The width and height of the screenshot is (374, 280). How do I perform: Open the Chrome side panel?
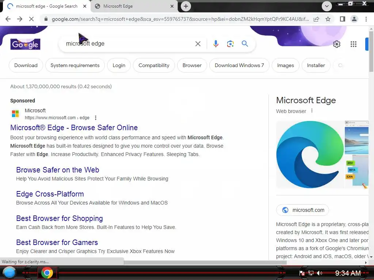pyautogui.click(x=343, y=19)
